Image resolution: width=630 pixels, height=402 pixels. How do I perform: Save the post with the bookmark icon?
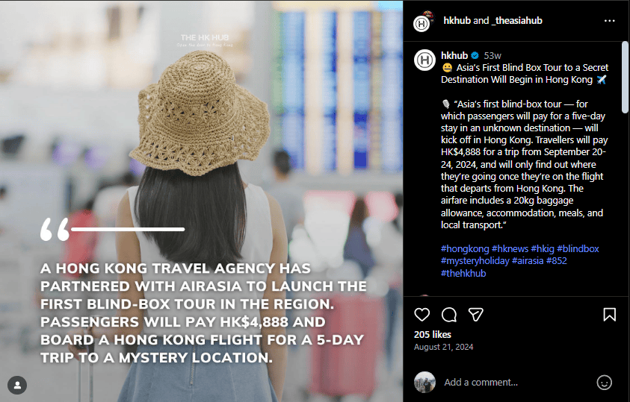(x=609, y=315)
